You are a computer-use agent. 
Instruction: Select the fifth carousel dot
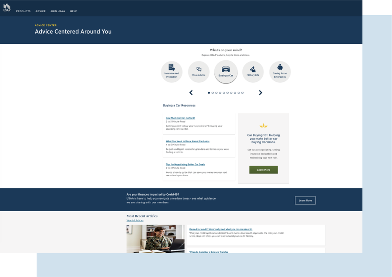[x=224, y=93]
